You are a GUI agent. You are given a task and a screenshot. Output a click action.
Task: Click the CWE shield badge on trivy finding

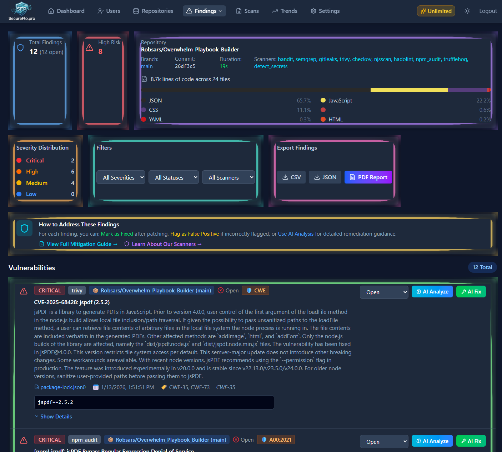point(255,291)
